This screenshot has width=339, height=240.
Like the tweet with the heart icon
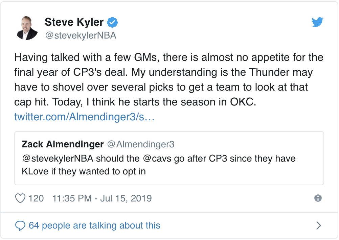pyautogui.click(x=21, y=198)
